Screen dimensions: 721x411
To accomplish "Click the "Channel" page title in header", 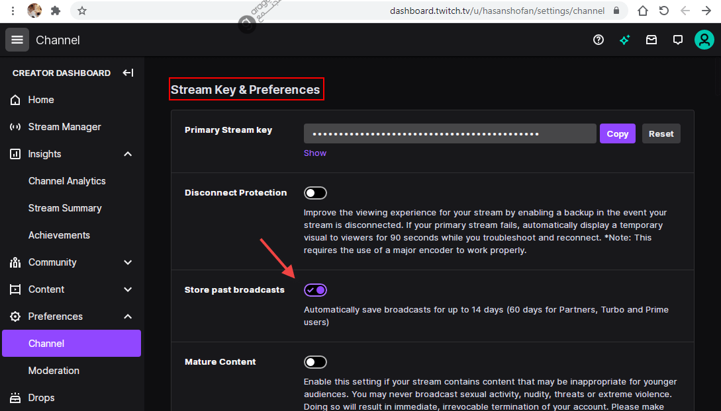I will 58,40.
